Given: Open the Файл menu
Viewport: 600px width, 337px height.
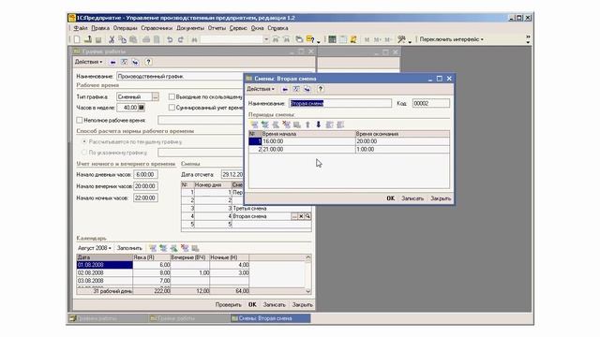Looking at the screenshot, I should (81, 28).
